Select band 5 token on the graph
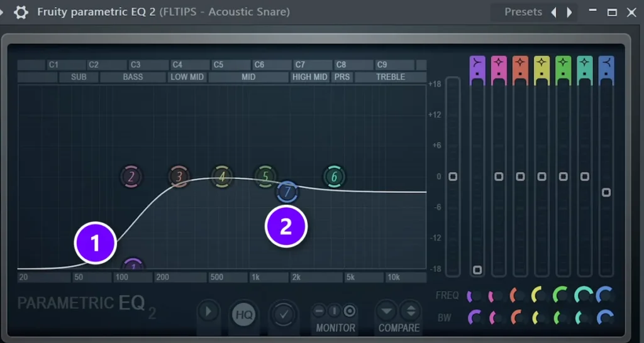The height and width of the screenshot is (343, 644). pyautogui.click(x=265, y=177)
